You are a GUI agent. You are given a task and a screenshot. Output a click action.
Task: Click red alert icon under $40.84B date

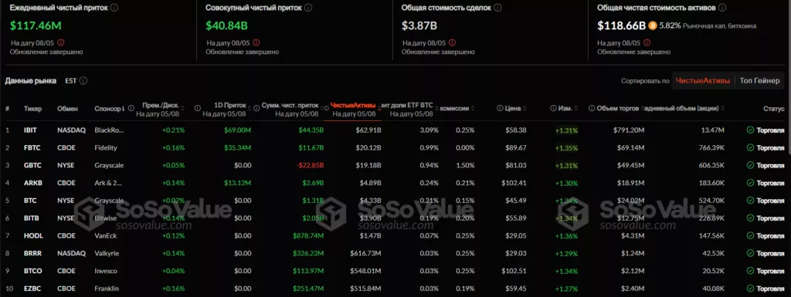[256, 42]
